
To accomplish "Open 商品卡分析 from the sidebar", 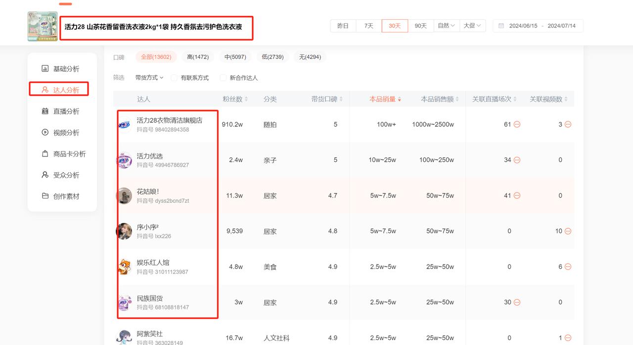I will tap(63, 153).
